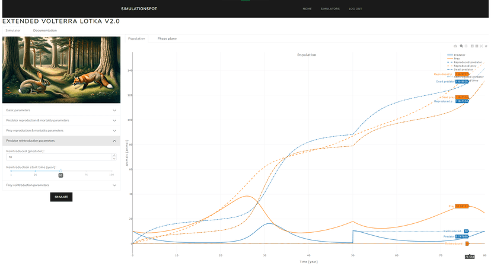Reset plot axes with home icon
This screenshot has height=276, width=491.
click(487, 46)
